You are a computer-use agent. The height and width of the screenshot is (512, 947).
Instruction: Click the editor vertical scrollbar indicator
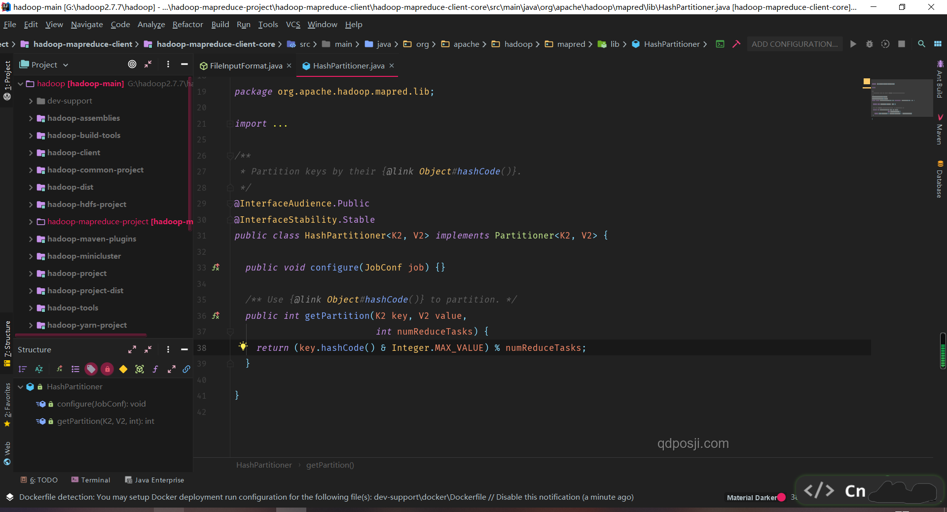[943, 351]
